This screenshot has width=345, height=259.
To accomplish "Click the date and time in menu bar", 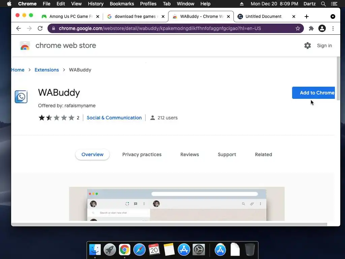I will point(274,4).
